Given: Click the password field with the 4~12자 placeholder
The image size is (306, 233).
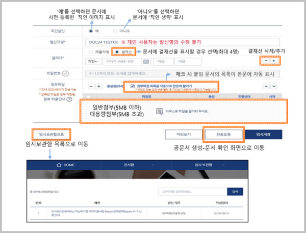Looking at the screenshot, I should [x=182, y=73].
